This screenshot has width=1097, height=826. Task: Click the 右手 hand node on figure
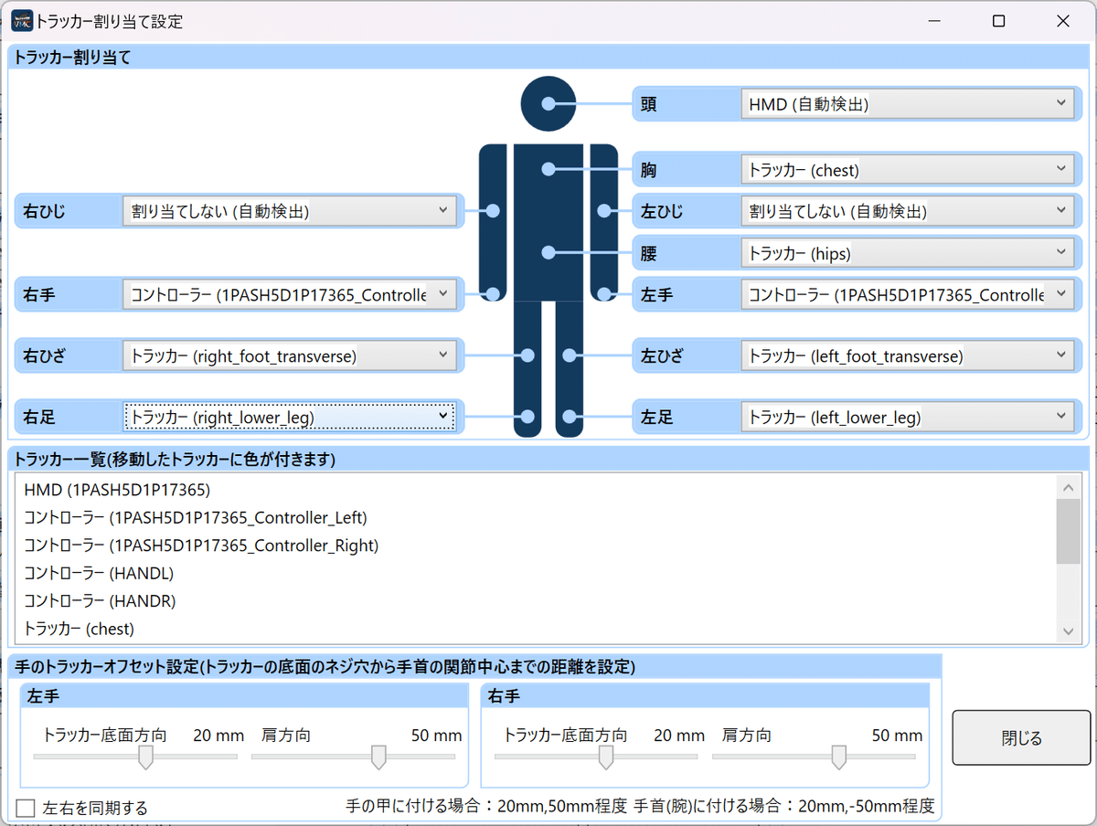(493, 294)
